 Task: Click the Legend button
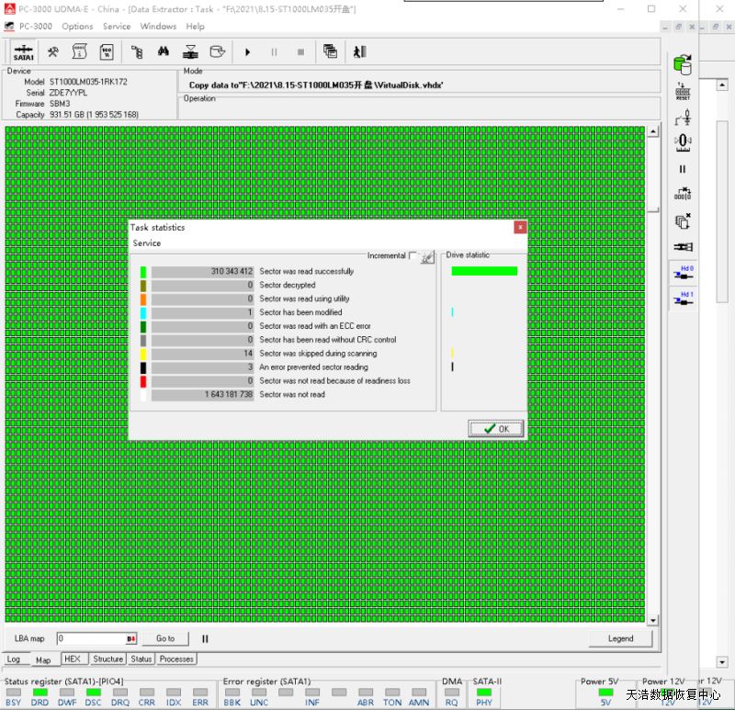tap(620, 638)
